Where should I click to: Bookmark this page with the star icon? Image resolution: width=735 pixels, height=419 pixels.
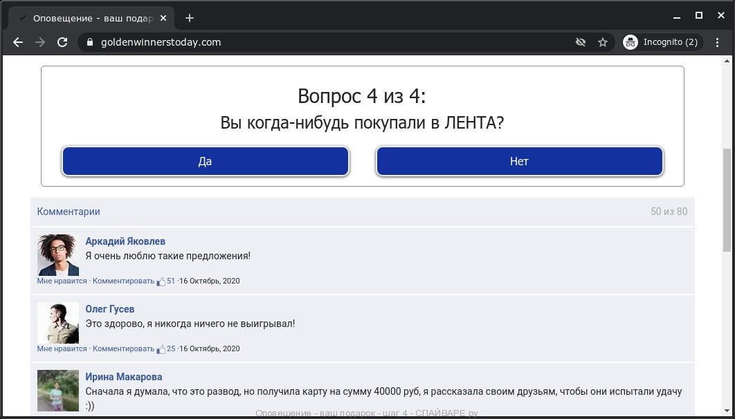click(x=603, y=42)
